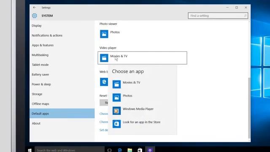Screen dimensions: 270x152
Task: Choose Windows Media Player icon in popup
Action: pos(116,111)
